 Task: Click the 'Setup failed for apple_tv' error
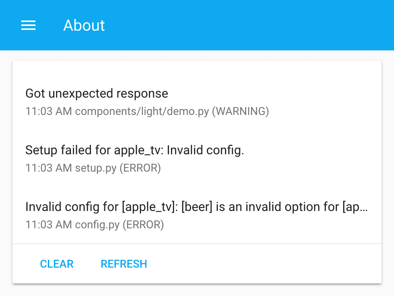[134, 150]
